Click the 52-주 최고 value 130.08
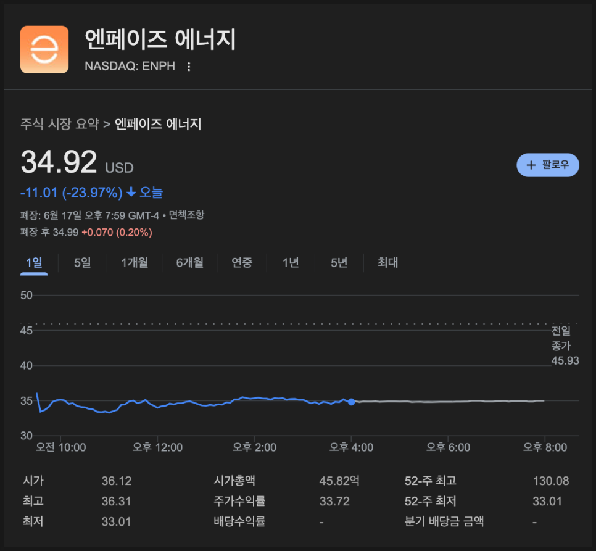Viewport: 596px width, 551px height. pyautogui.click(x=551, y=481)
